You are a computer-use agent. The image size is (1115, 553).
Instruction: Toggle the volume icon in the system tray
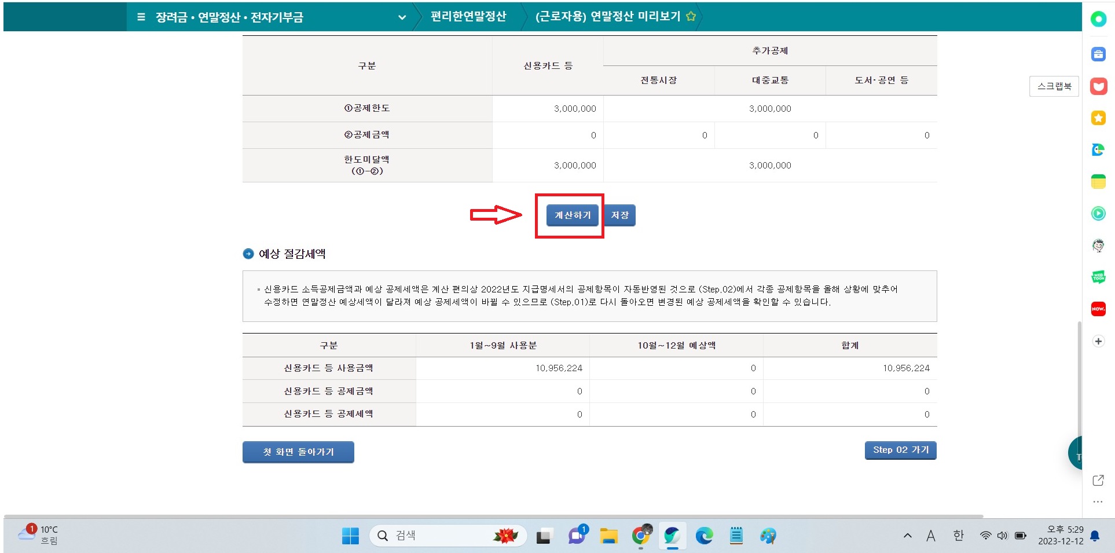[1003, 536]
